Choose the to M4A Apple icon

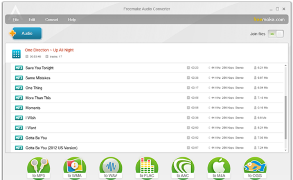point(219,168)
